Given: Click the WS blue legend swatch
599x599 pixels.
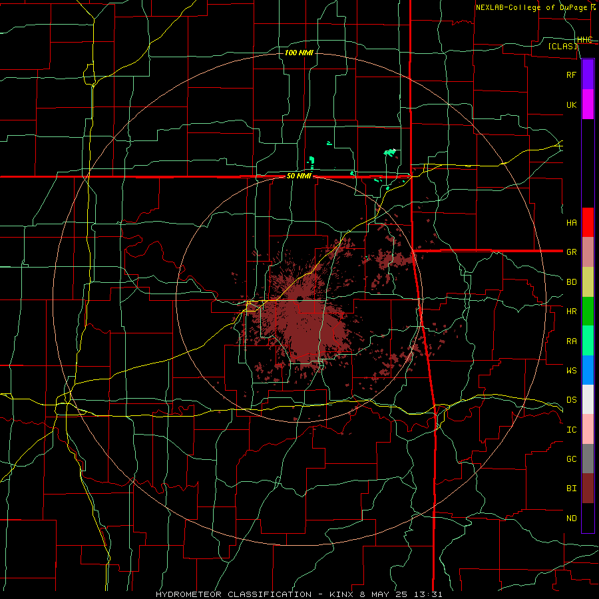Looking at the screenshot, I should pos(588,370).
